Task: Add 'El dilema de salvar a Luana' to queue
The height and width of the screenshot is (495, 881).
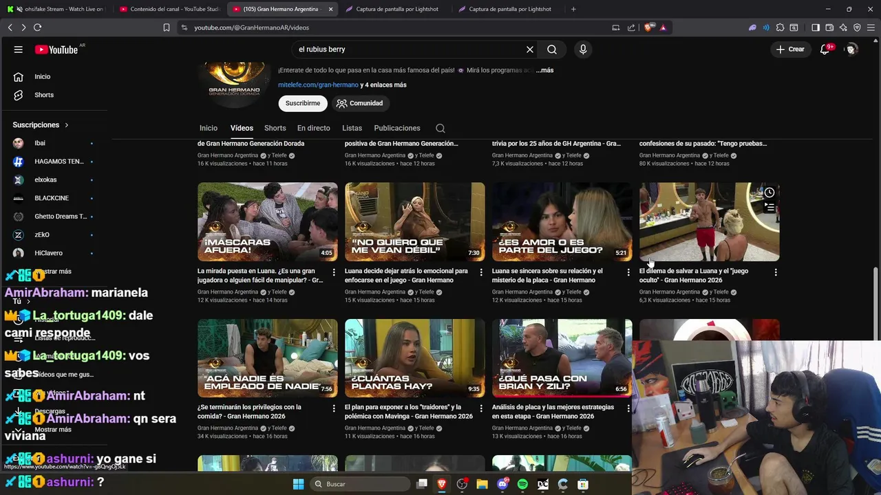Action: (769, 207)
